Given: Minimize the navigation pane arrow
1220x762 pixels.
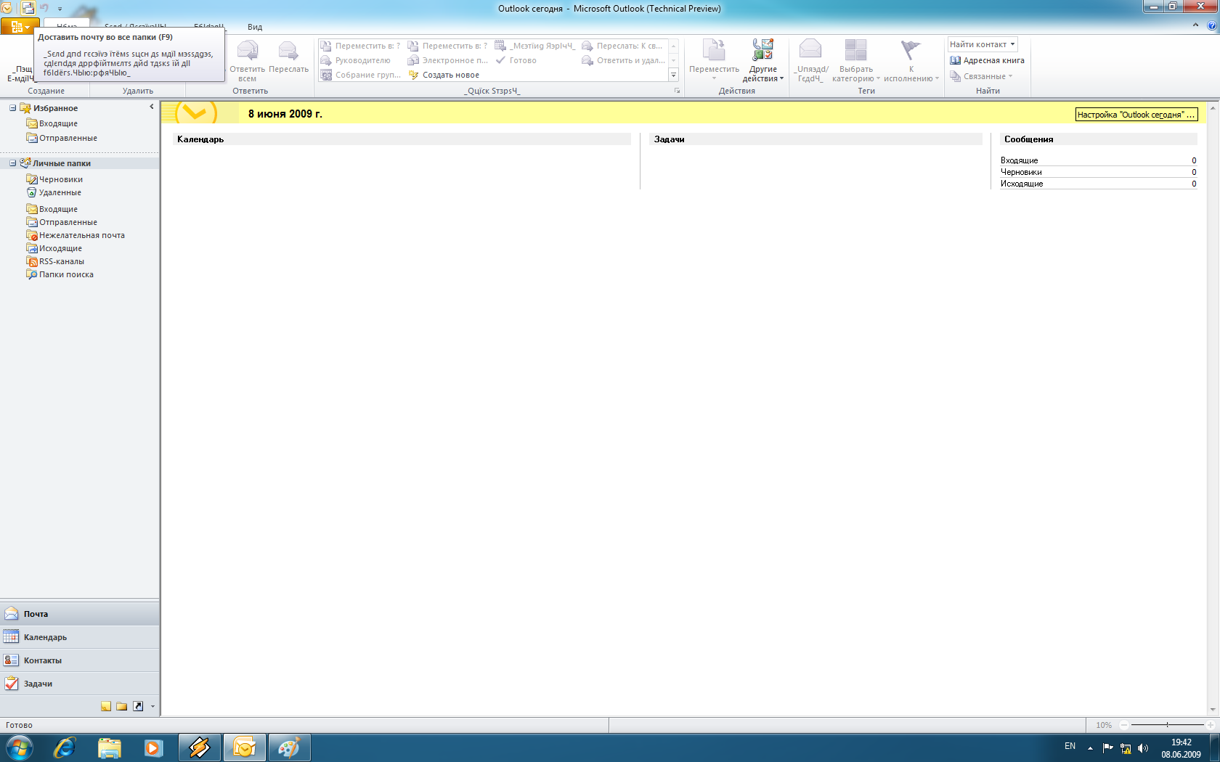Looking at the screenshot, I should 151,107.
